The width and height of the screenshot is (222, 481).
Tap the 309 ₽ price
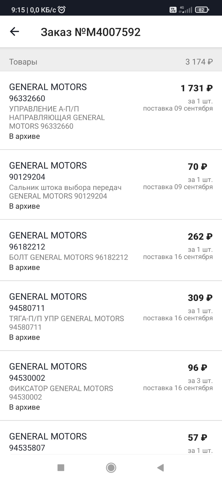[x=200, y=298]
